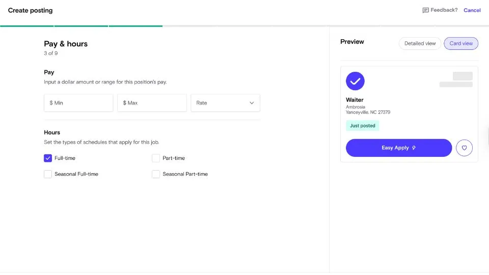Focus the $ Max pay field
Viewport: 489px width, 275px height.
(x=152, y=103)
